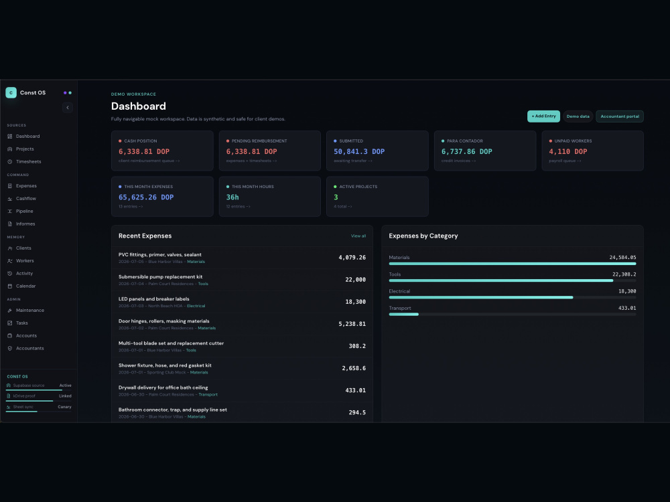This screenshot has height=502, width=670.
Task: Open 12 entries link under month hours
Action: tap(239, 207)
